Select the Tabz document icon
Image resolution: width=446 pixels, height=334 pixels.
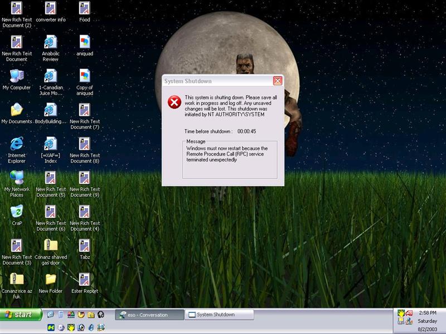pyautogui.click(x=85, y=249)
